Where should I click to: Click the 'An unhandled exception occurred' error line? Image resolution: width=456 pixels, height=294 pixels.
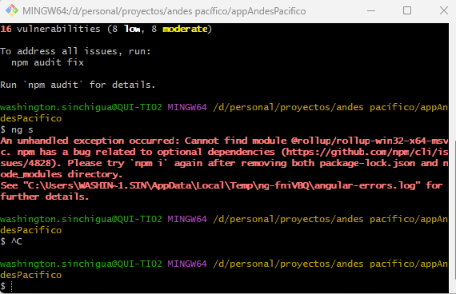[224, 141]
